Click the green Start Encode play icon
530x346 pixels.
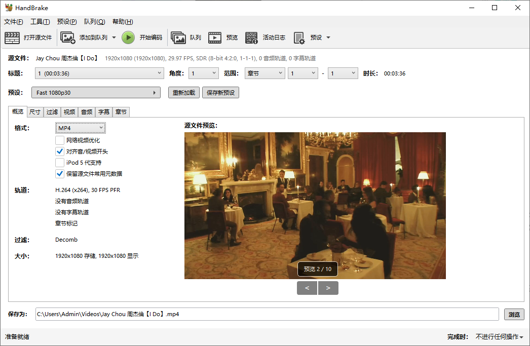(x=128, y=37)
